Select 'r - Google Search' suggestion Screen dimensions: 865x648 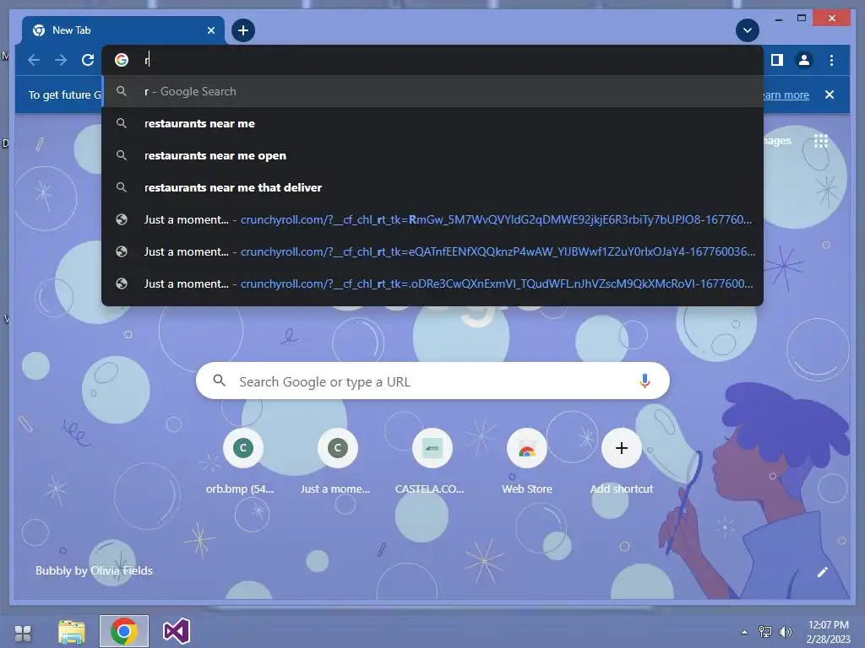[x=432, y=91]
